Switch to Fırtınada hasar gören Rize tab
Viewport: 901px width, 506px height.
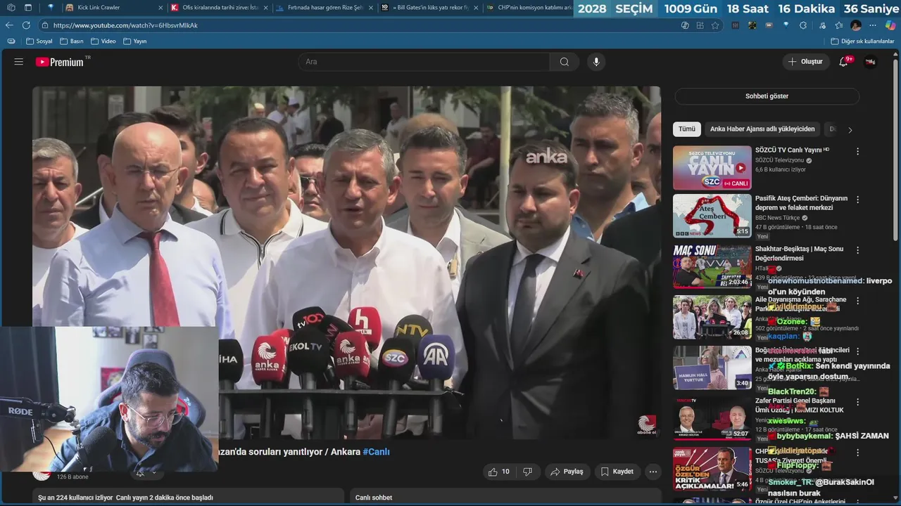pos(323,8)
